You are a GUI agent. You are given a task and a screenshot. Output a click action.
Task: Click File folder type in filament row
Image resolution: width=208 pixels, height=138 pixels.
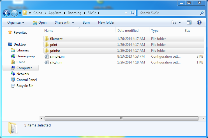(x=158, y=39)
